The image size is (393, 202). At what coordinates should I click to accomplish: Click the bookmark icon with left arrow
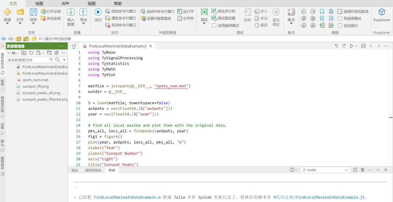[322, 18]
